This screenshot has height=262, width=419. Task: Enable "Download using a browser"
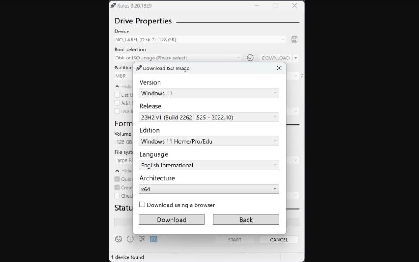pyautogui.click(x=142, y=205)
